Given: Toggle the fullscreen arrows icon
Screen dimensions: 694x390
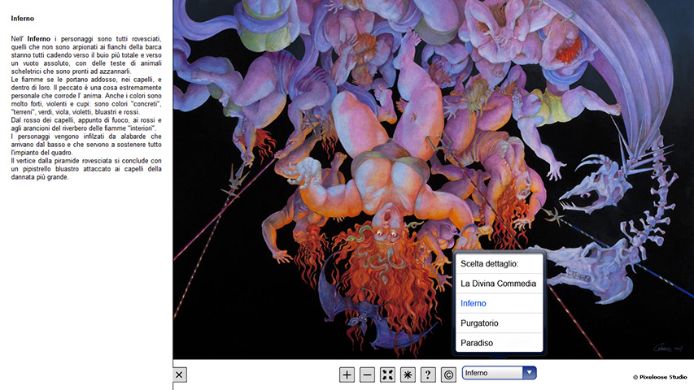Looking at the screenshot, I should 387,375.
